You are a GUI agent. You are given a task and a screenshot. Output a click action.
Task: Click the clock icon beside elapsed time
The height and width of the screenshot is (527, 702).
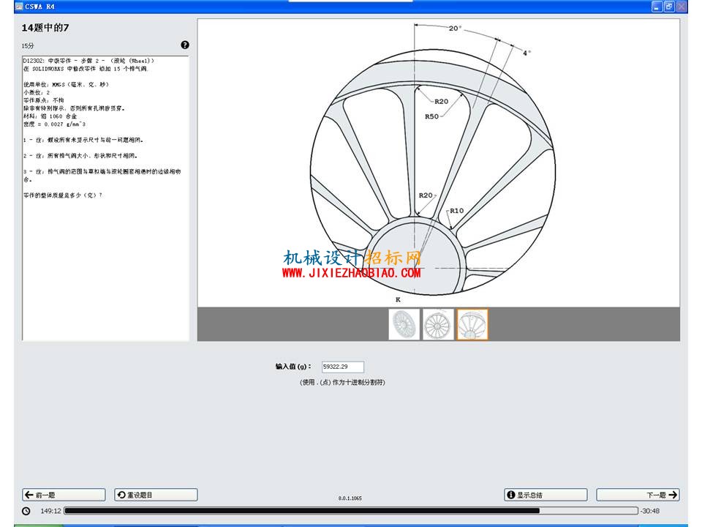click(26, 511)
